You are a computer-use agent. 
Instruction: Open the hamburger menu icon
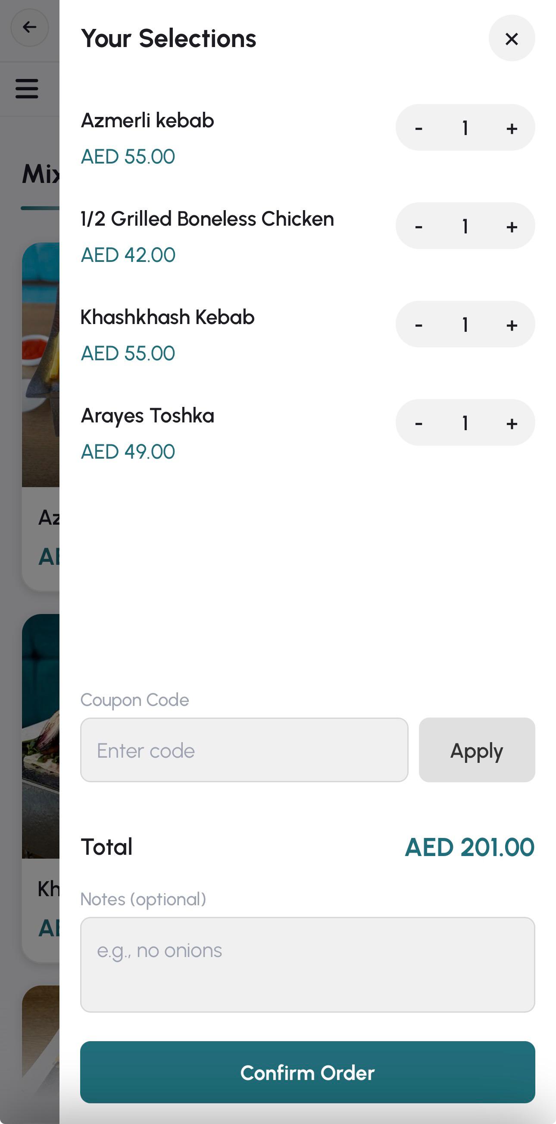tap(27, 88)
